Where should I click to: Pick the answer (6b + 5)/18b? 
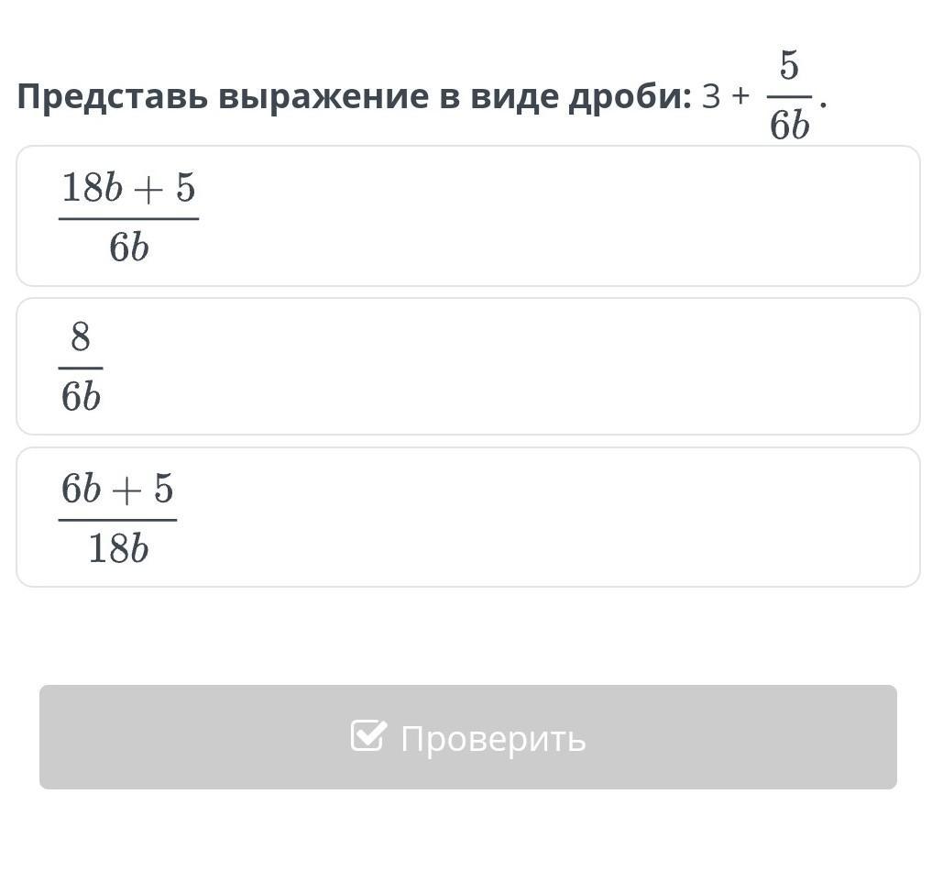click(117, 518)
